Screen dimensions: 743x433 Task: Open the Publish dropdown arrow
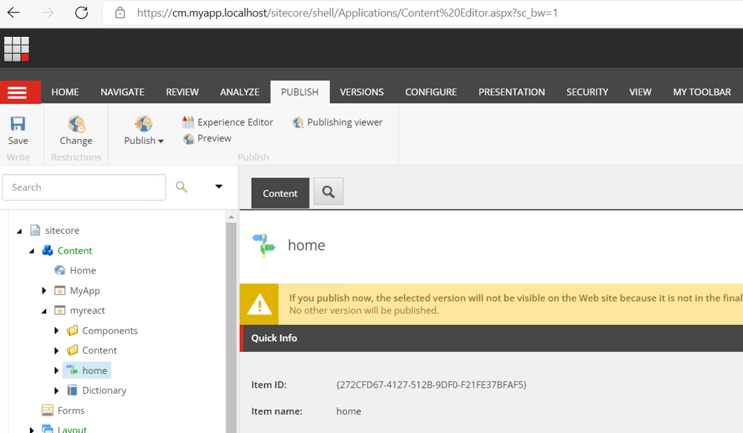point(161,141)
